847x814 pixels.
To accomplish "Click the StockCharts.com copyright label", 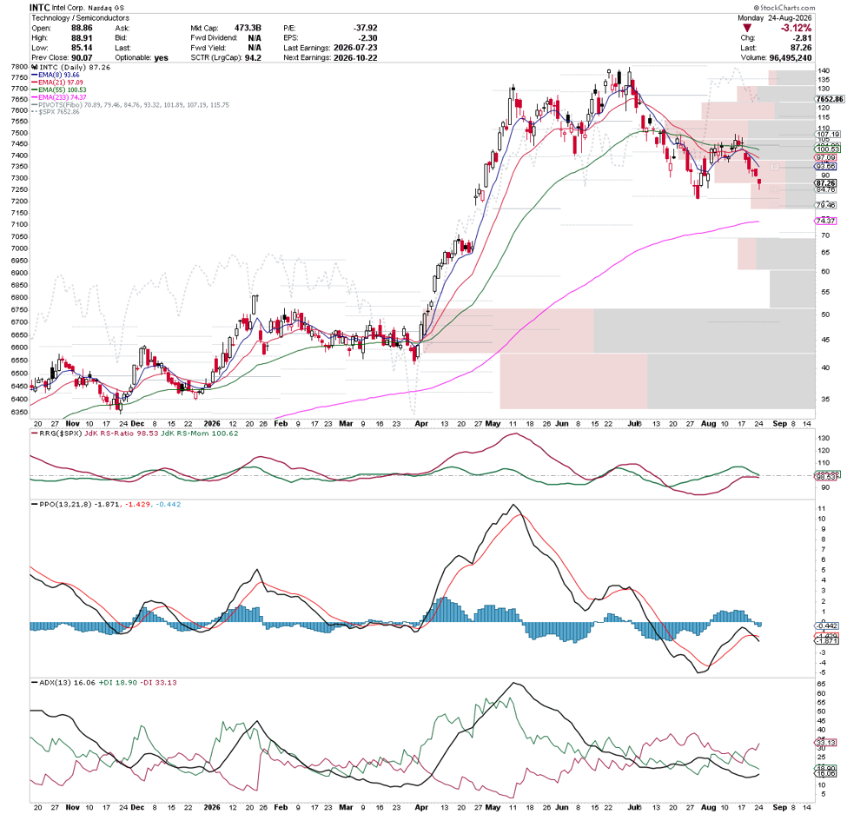I will tap(784, 8).
